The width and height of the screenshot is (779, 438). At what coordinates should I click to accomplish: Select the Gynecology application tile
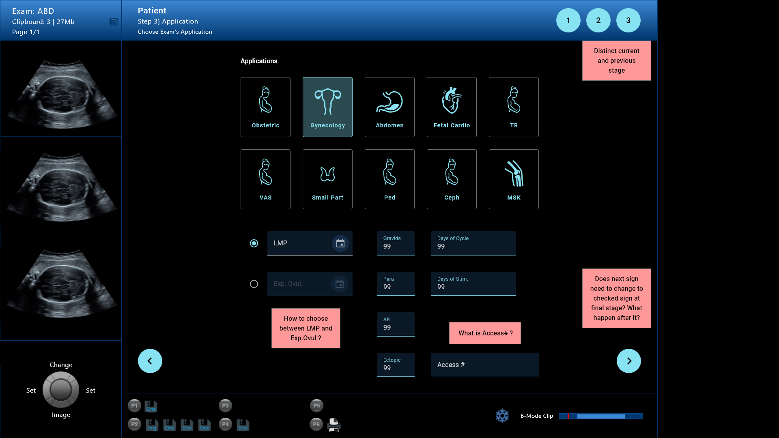coord(327,107)
